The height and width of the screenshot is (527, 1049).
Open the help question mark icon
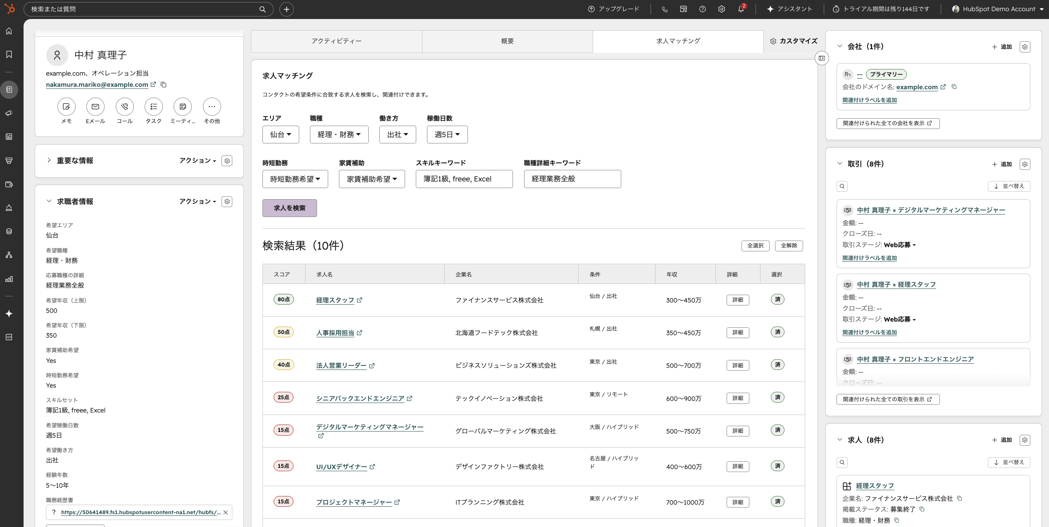pyautogui.click(x=703, y=9)
